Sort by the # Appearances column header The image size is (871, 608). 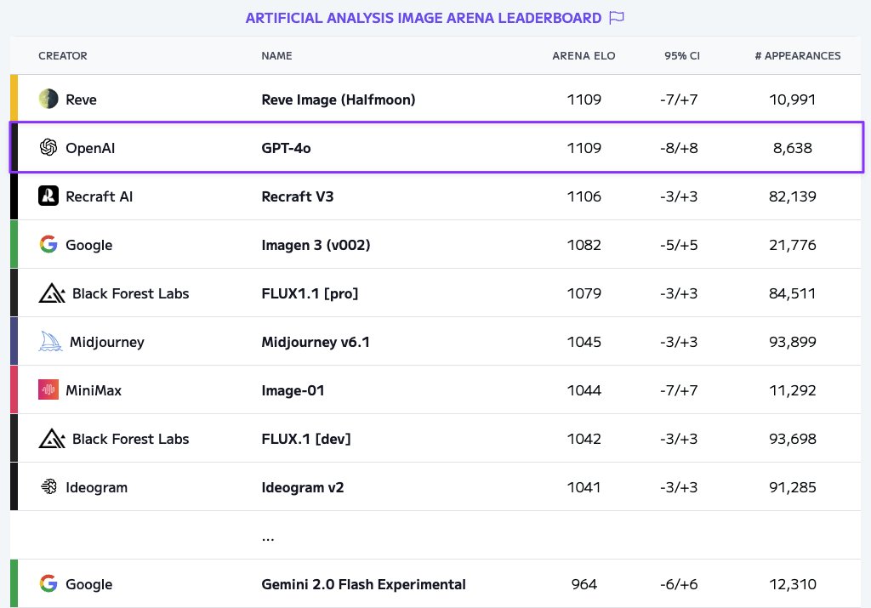(x=797, y=55)
